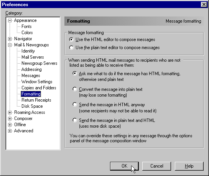Viewport: 209px width, 176px height.
Task: Click the Cancel button
Action: pos(156,166)
